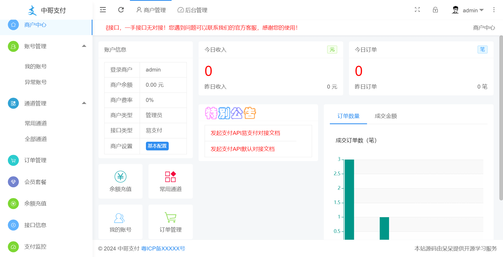503x257 pixels.
Task: Enter fullscreen mode via expand icon
Action: click(x=417, y=10)
